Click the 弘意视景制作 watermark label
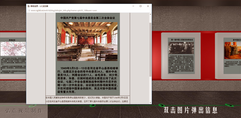 point(24,111)
